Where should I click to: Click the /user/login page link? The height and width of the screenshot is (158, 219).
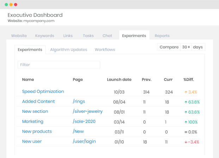point(84,141)
